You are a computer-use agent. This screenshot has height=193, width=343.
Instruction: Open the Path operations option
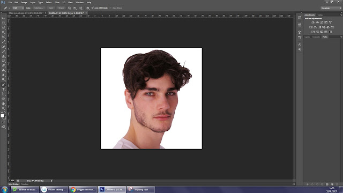70,8
